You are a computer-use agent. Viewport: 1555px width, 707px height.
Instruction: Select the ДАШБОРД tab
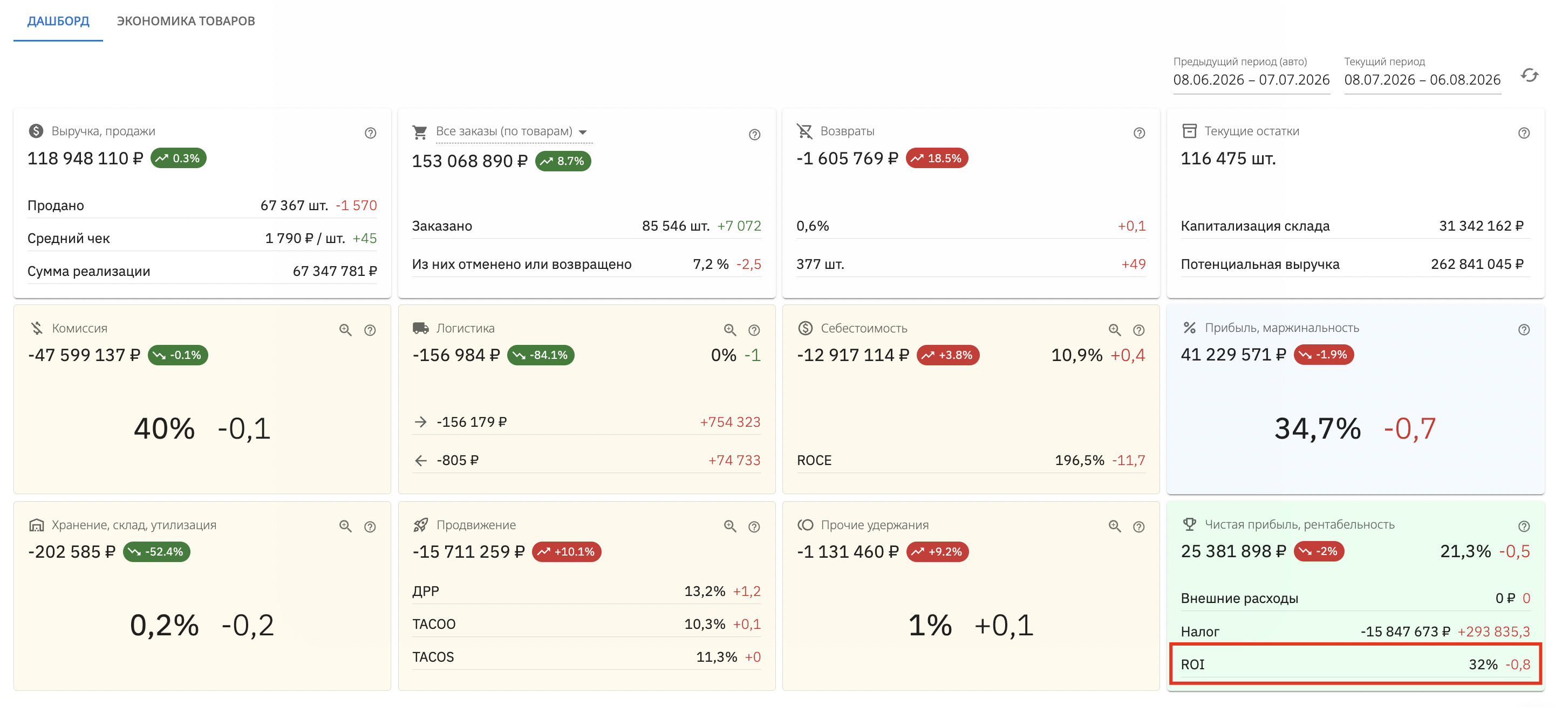[x=58, y=21]
